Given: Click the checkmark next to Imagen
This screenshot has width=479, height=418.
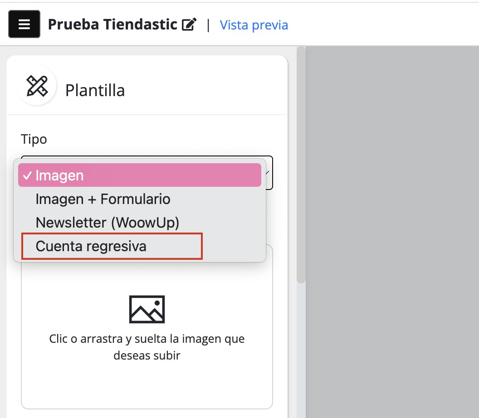Looking at the screenshot, I should point(27,175).
